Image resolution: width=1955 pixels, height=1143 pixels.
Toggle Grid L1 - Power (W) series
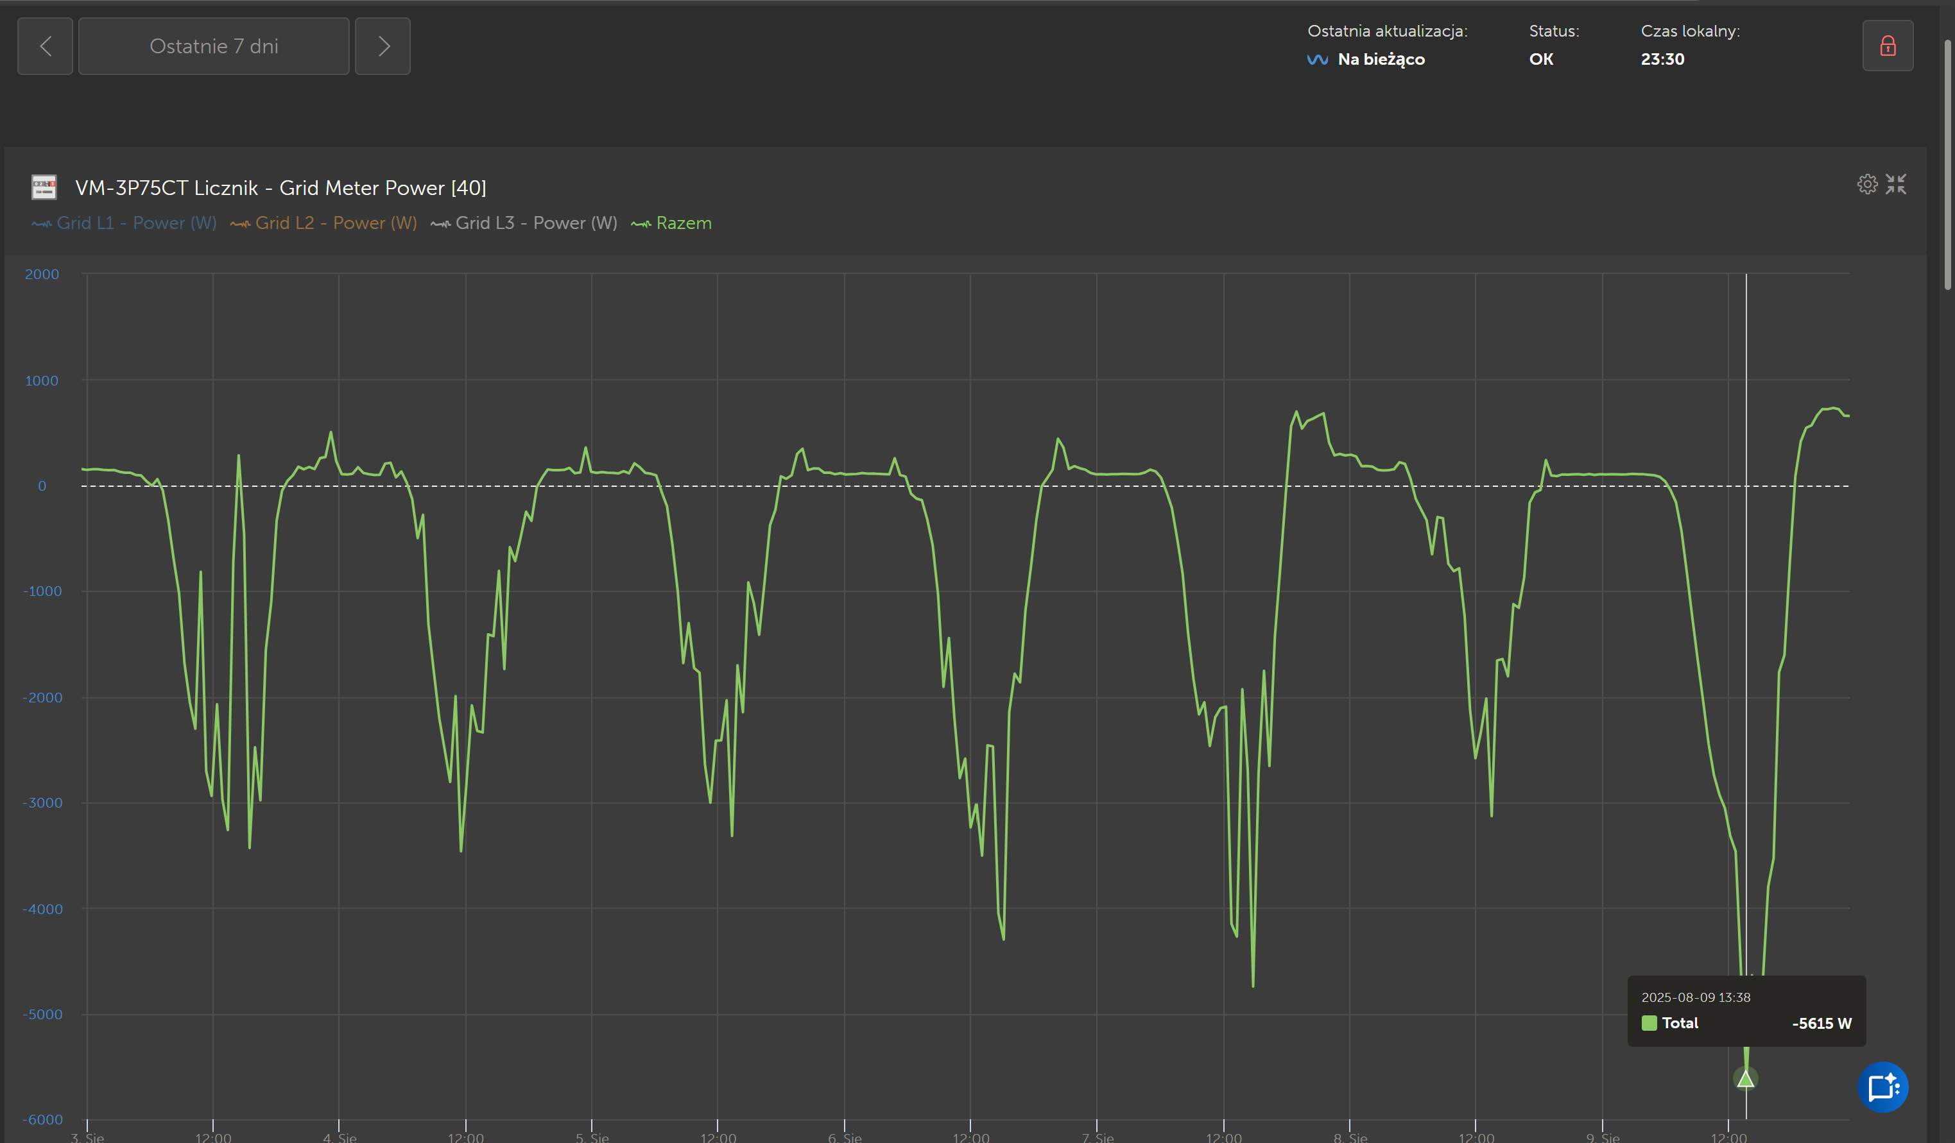[x=124, y=223]
